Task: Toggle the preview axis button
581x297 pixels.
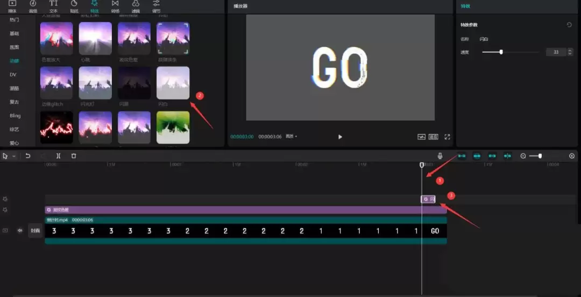Action: click(x=507, y=156)
